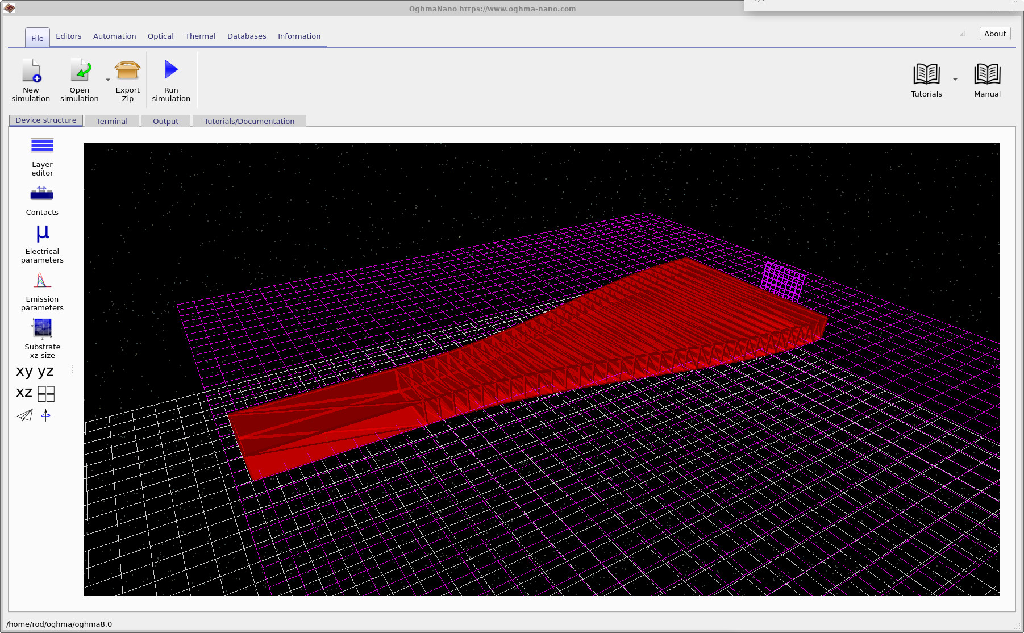Toggle the four-pane grid view
Image resolution: width=1024 pixels, height=633 pixels.
tap(46, 393)
